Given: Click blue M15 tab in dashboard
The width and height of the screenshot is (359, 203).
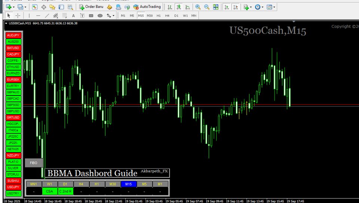Looking at the screenshot, I should tap(128, 184).
